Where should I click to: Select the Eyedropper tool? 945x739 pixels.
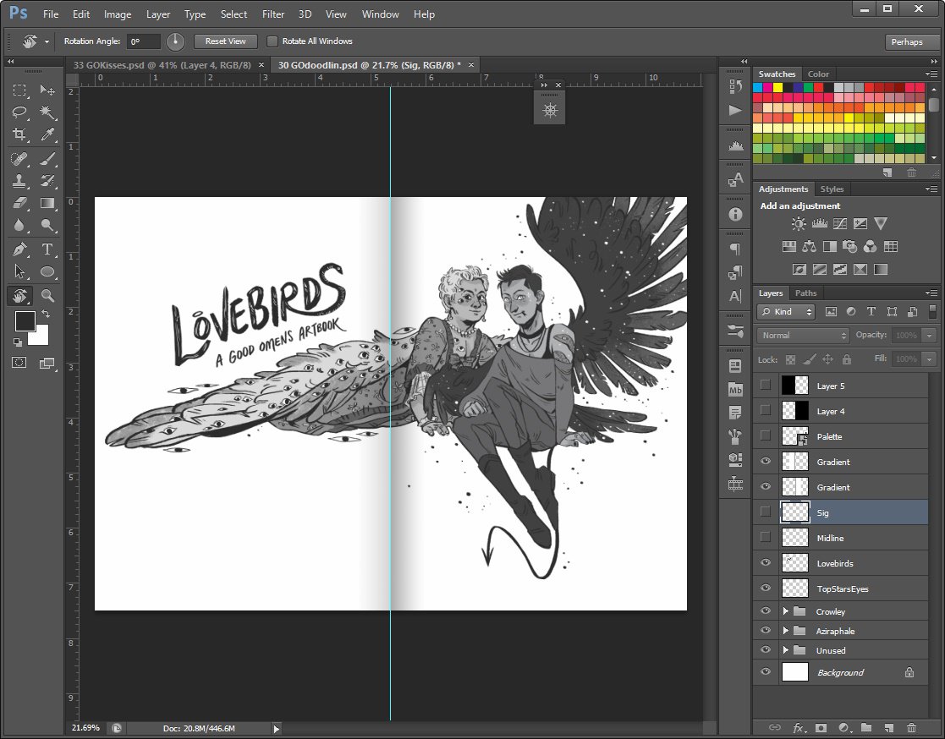click(x=47, y=134)
